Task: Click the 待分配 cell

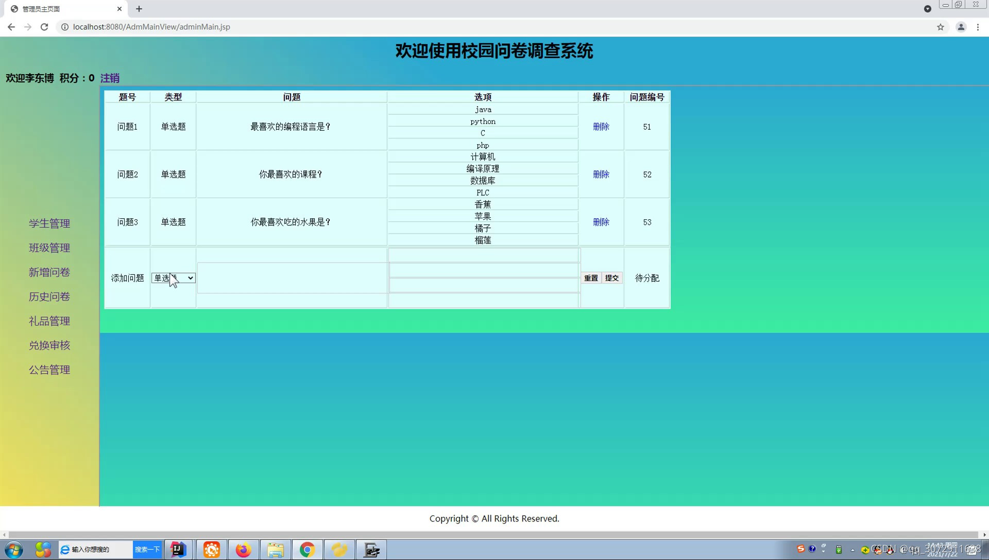Action: [647, 278]
